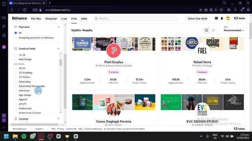The height and width of the screenshot is (141, 252).
Task: Open the Hire tab
Action: coord(74,18)
